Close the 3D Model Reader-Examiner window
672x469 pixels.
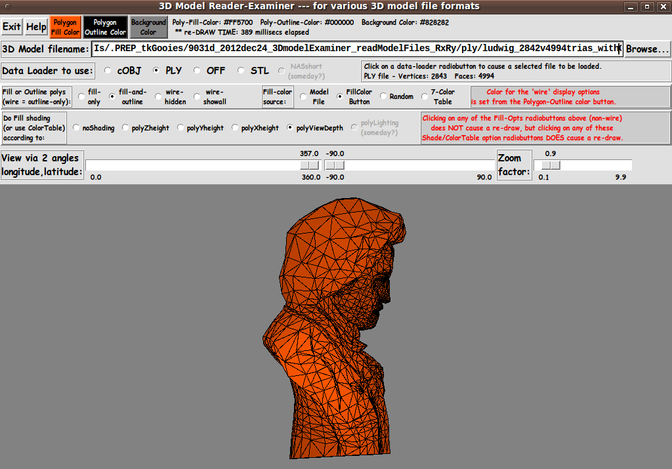[x=663, y=7]
